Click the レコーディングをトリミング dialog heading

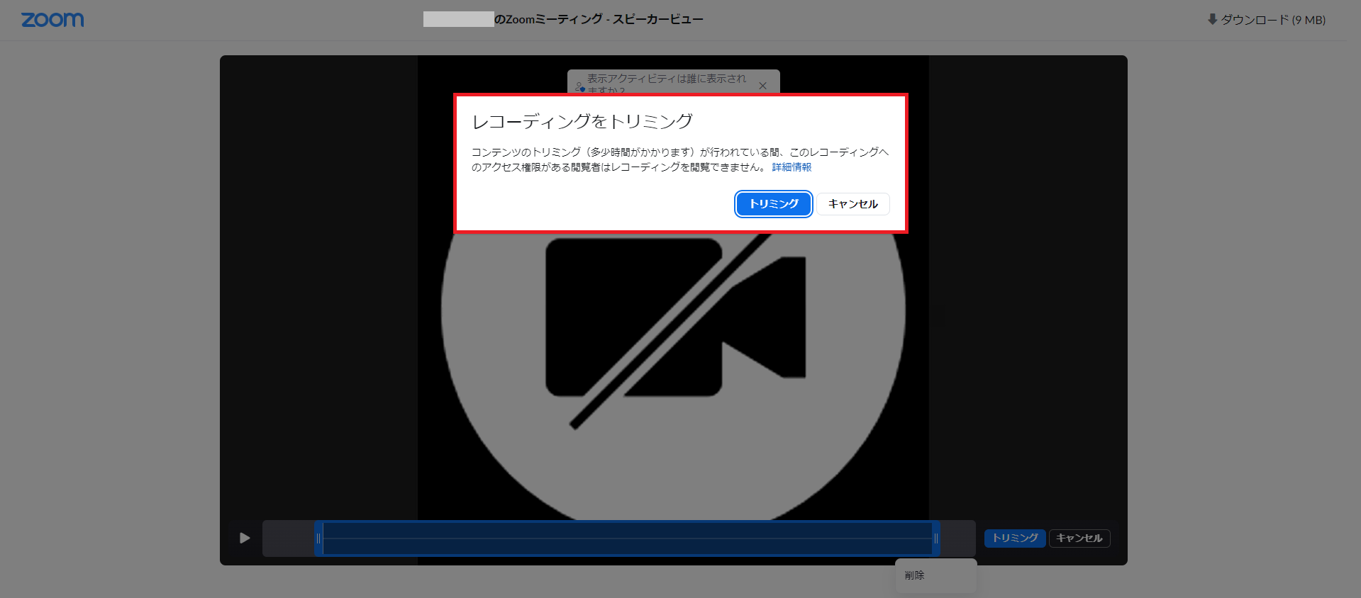pyautogui.click(x=582, y=121)
